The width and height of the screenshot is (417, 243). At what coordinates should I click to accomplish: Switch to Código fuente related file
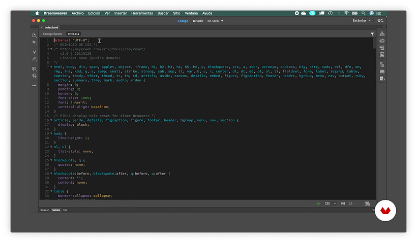(x=52, y=34)
